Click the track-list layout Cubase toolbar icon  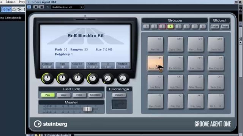point(19,9)
